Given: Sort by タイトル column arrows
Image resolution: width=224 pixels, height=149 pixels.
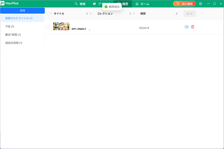Looking at the screenshot, I should [x=87, y=13].
